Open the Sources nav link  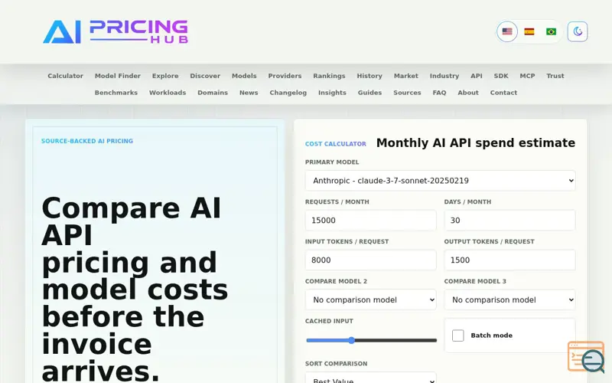tap(407, 93)
